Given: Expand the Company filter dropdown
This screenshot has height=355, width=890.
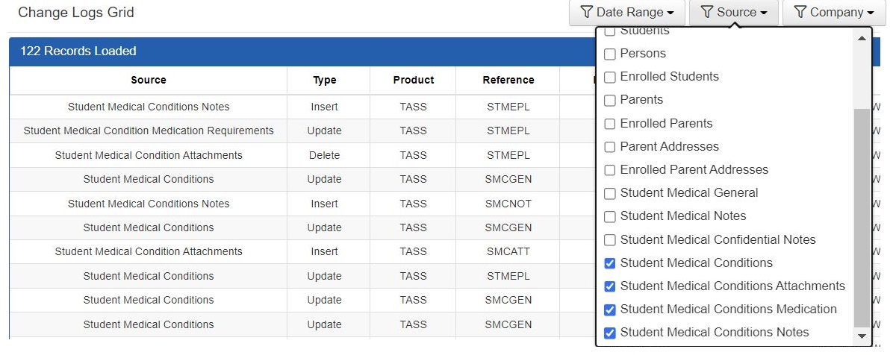Looking at the screenshot, I should 834,13.
